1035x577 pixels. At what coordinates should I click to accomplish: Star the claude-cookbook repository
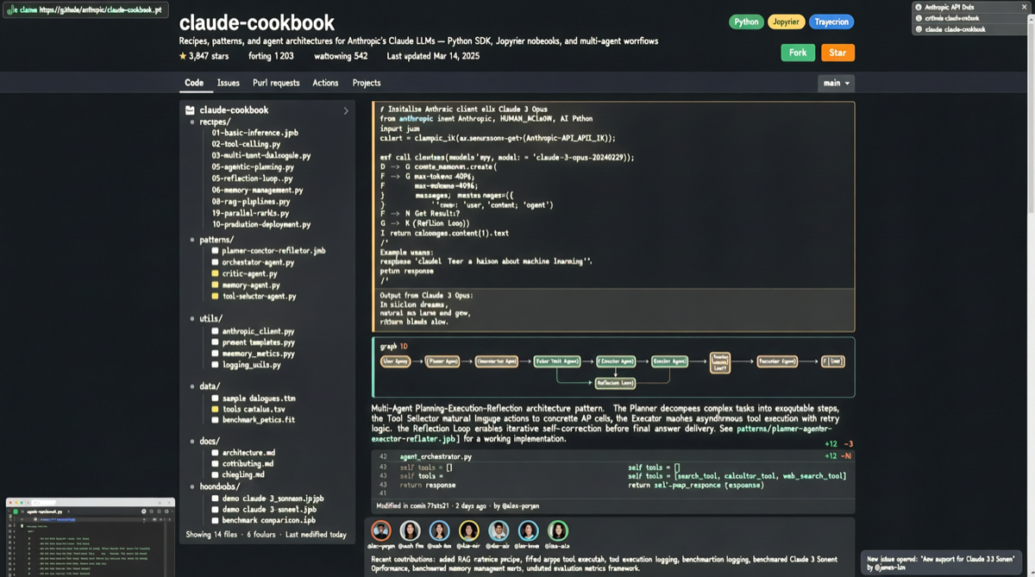tap(837, 53)
